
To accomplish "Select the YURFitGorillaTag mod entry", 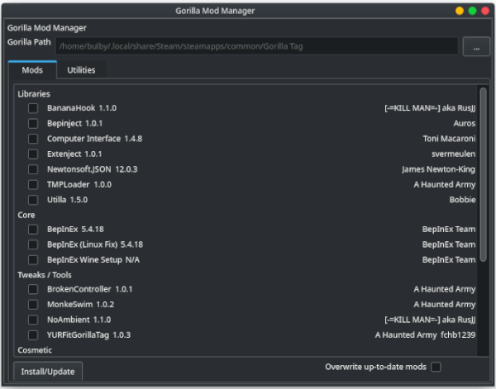I will click(x=88, y=335).
